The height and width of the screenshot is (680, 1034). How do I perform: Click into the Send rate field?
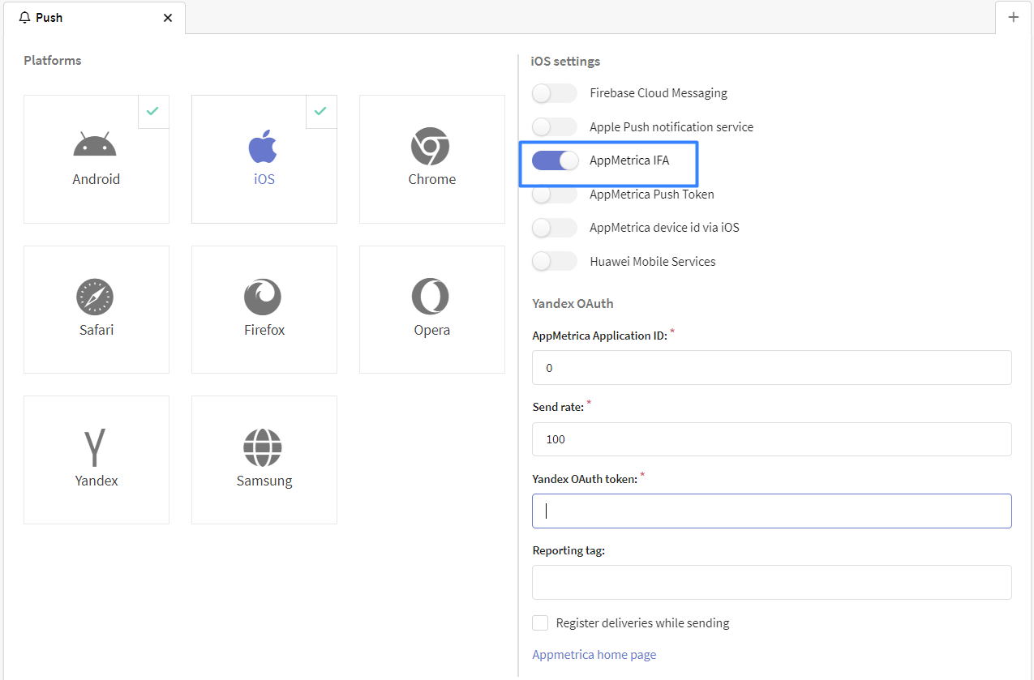772,439
